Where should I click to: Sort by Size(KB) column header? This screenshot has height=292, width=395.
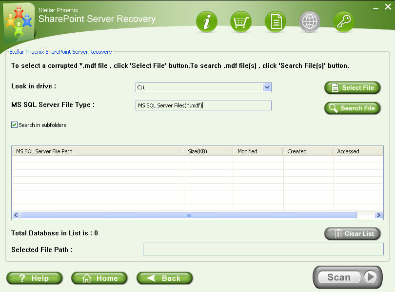click(208, 151)
